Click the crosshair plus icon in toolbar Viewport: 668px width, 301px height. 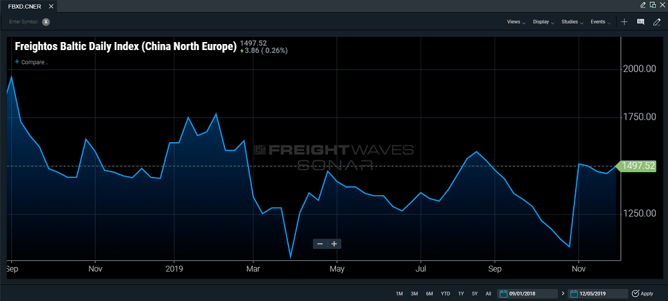click(624, 22)
